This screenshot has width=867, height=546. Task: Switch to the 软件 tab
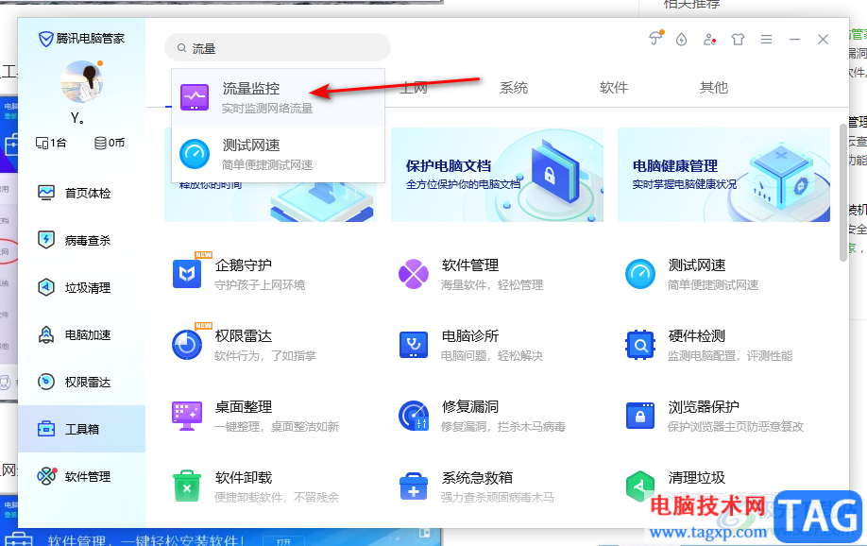[x=614, y=88]
